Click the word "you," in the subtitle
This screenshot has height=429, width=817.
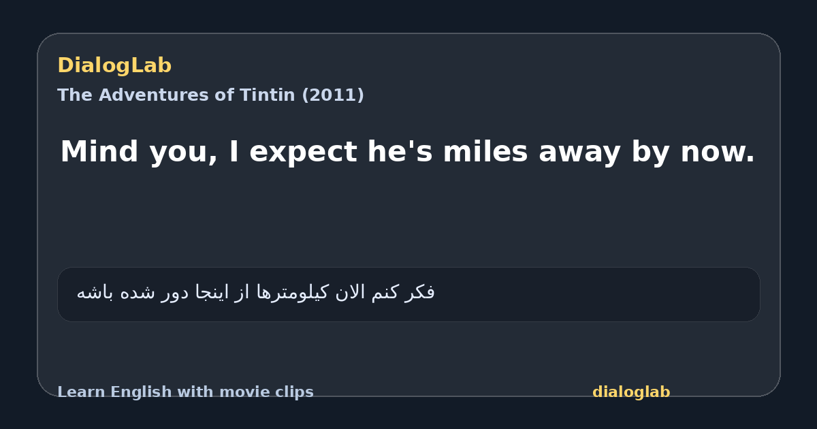pyautogui.click(x=182, y=153)
